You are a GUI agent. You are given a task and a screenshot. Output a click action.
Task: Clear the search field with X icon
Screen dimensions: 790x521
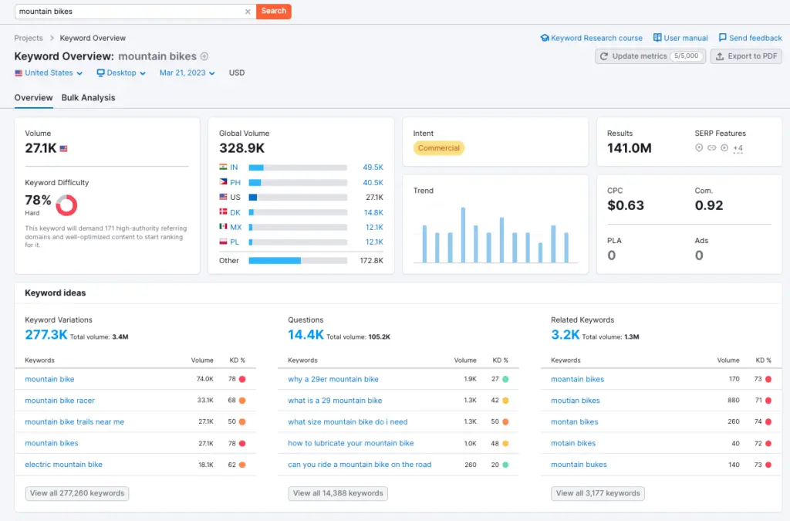coord(248,12)
